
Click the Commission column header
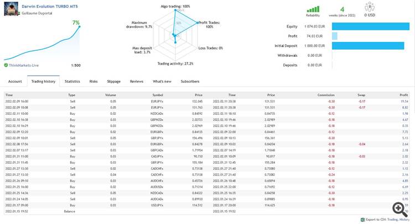click(x=326, y=95)
